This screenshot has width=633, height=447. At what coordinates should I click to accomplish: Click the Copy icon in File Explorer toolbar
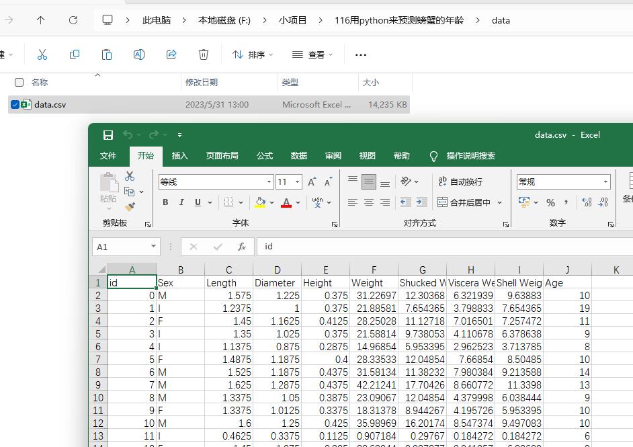coord(75,54)
